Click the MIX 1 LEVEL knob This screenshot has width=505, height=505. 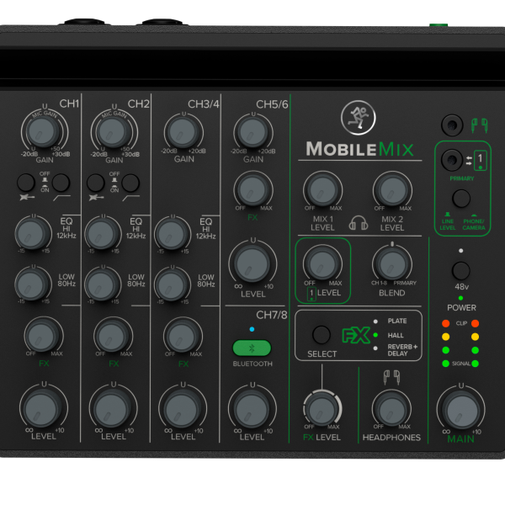point(322,190)
